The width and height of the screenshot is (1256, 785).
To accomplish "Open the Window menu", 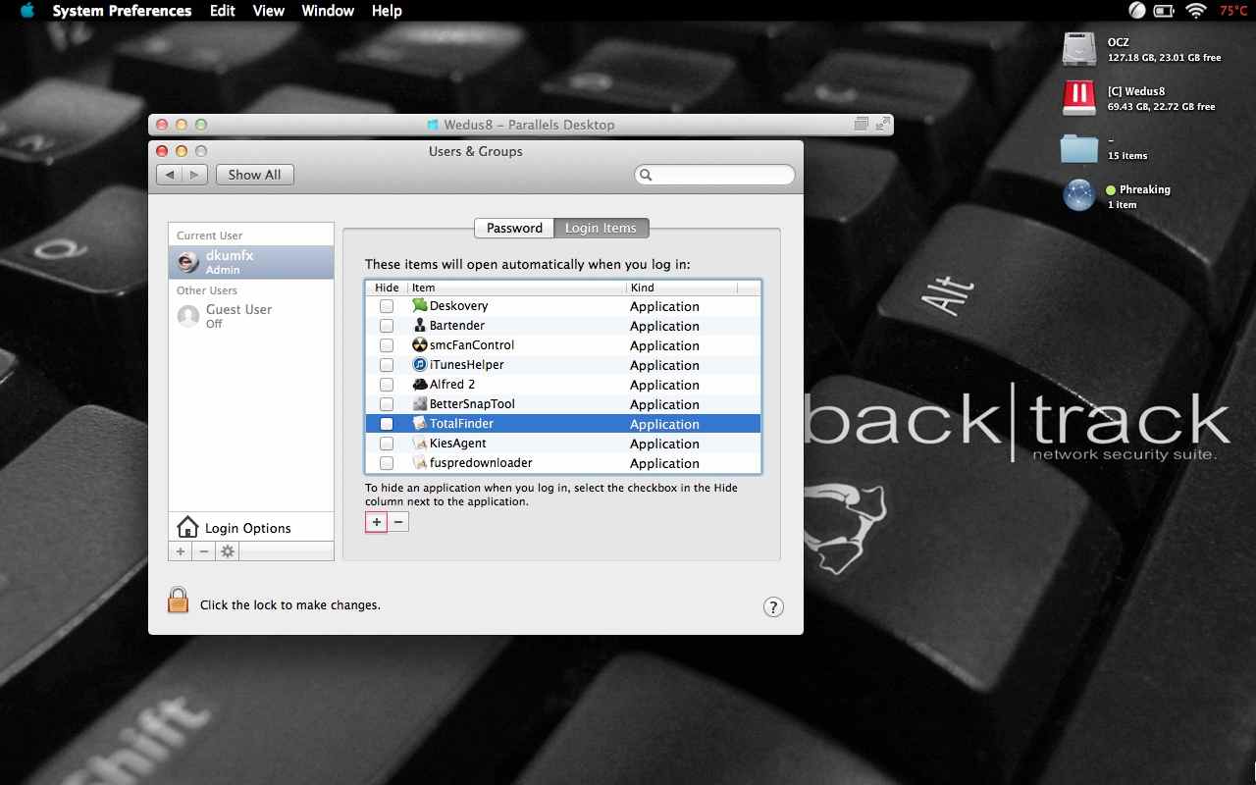I will click(328, 11).
